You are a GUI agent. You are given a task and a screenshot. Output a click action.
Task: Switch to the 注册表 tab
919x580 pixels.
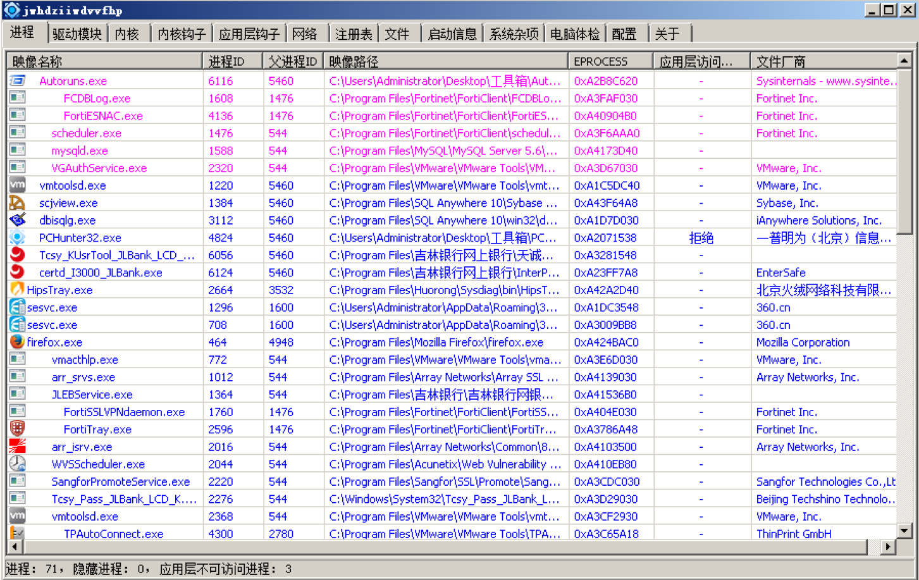[x=354, y=34]
